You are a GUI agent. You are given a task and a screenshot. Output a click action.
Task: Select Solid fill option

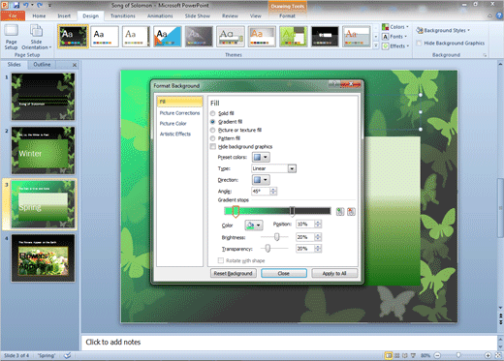[212, 113]
